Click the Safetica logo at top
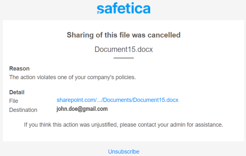Screen dimensions: 246x156 (x=124, y=8)
